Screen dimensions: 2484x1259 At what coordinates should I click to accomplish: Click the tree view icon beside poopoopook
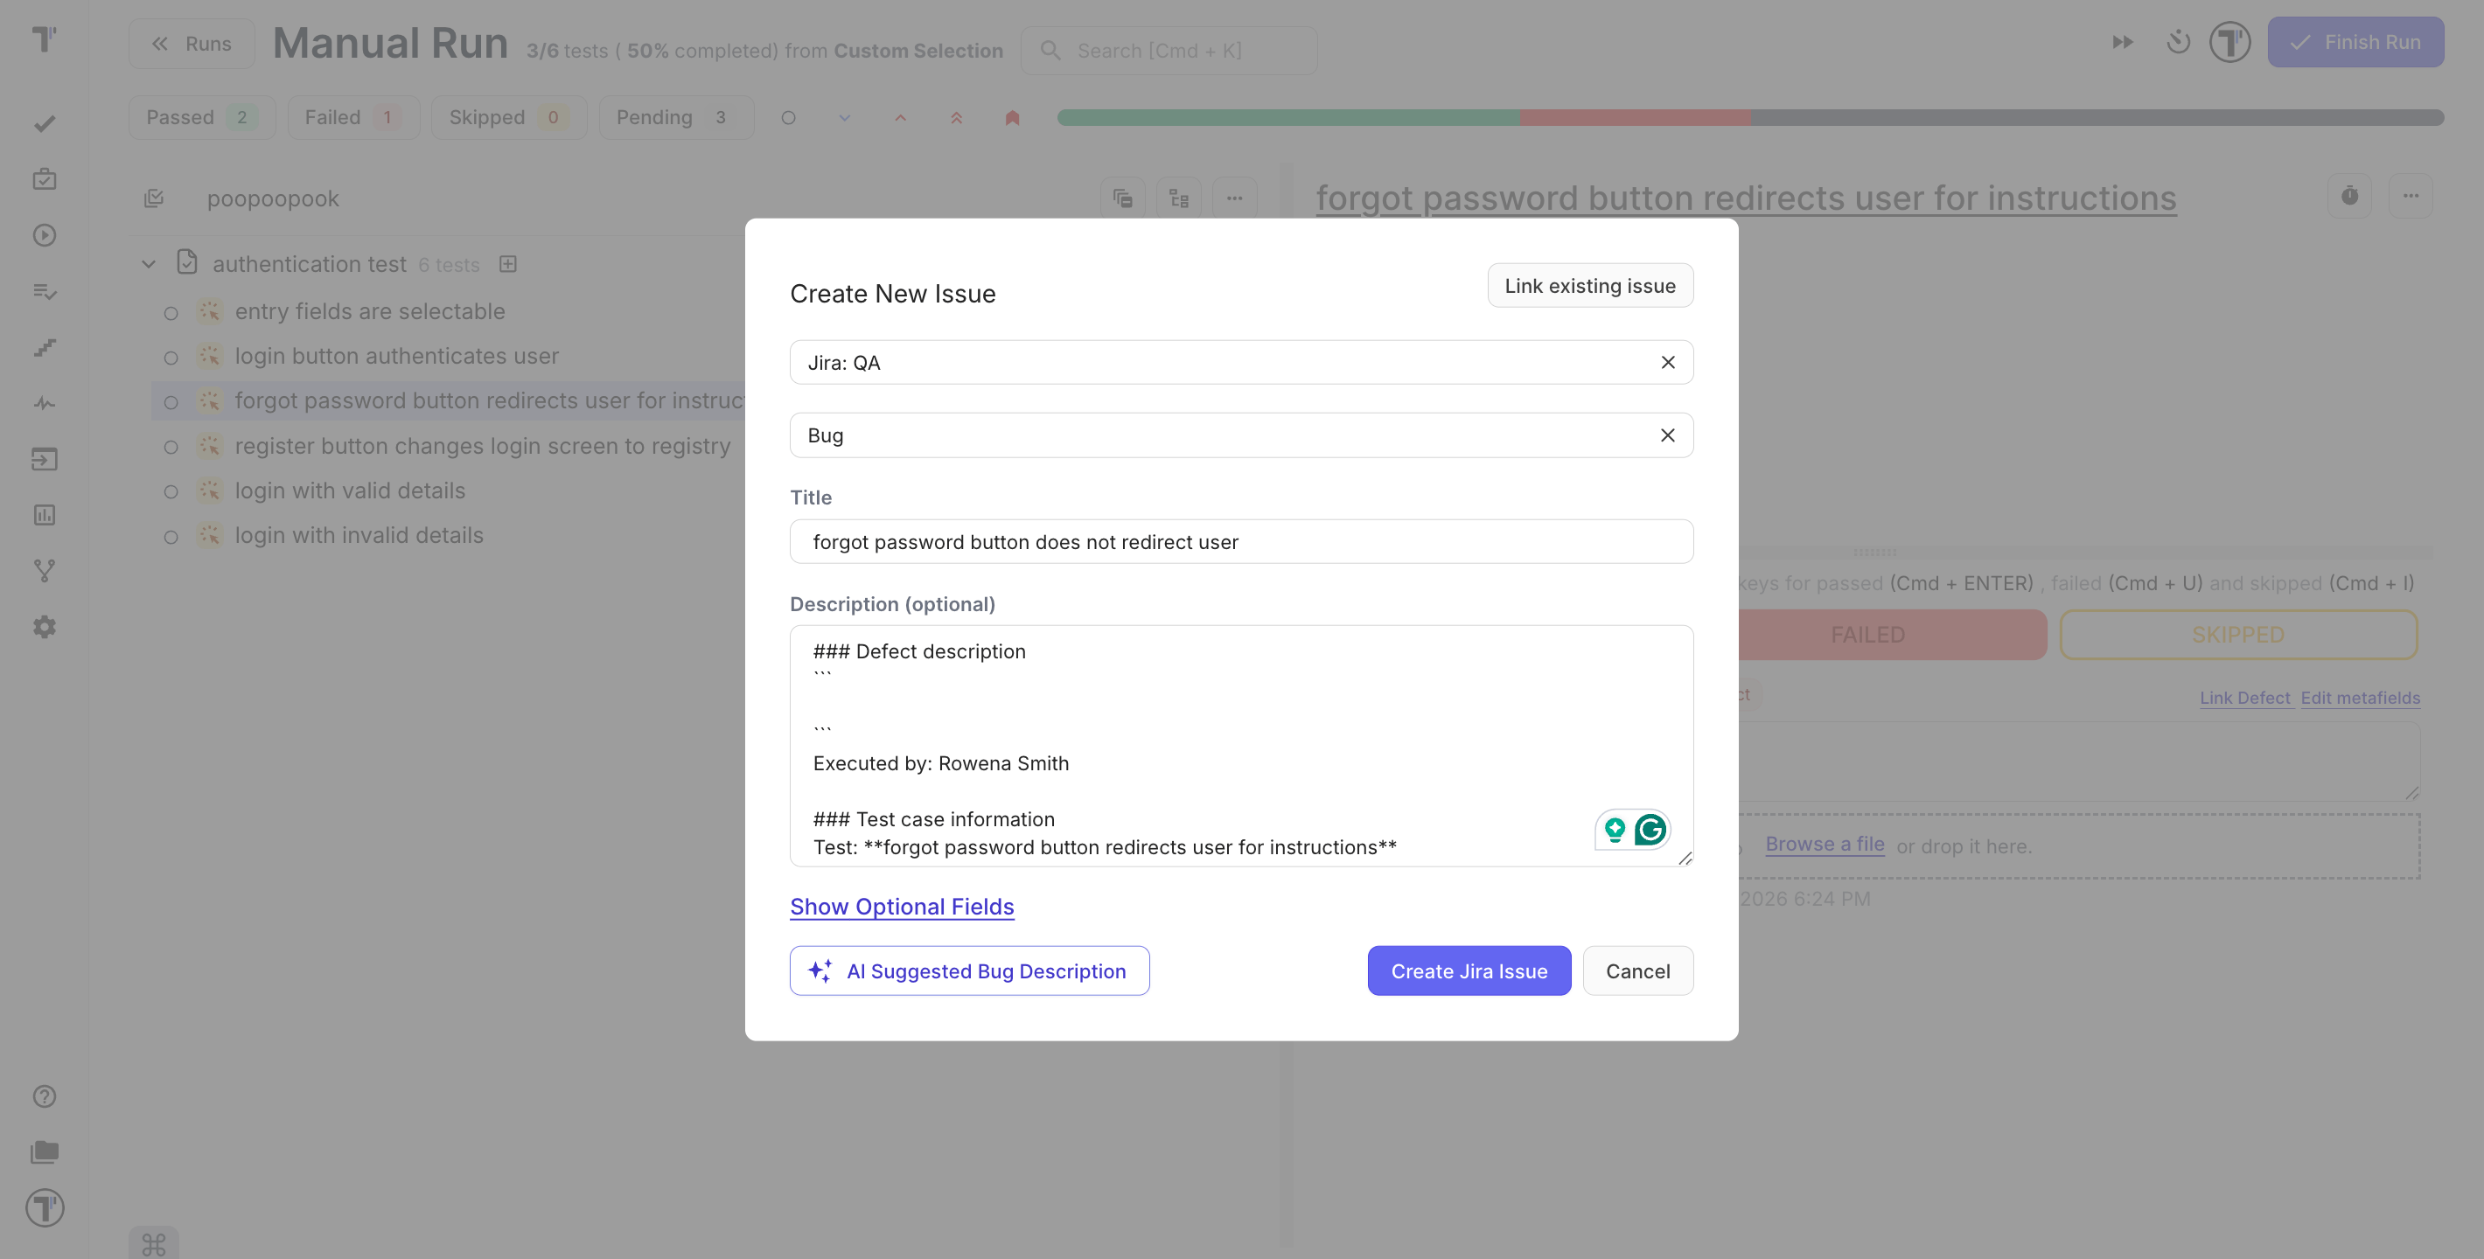point(1178,198)
